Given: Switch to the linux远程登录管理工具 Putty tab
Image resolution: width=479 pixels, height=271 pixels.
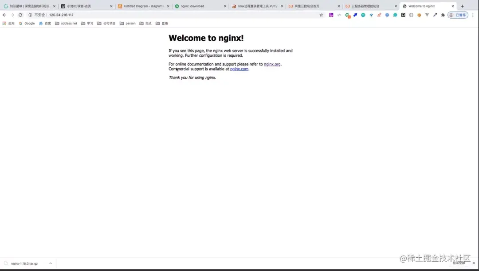Looking at the screenshot, I should (257, 6).
